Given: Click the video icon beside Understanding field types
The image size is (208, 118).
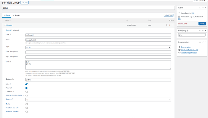Looking at the screenshot, I should pos(179,53).
